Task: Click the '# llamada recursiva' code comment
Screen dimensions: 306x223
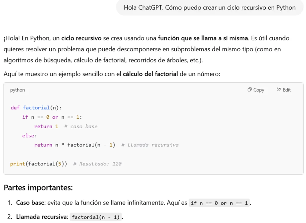Action: point(150,145)
